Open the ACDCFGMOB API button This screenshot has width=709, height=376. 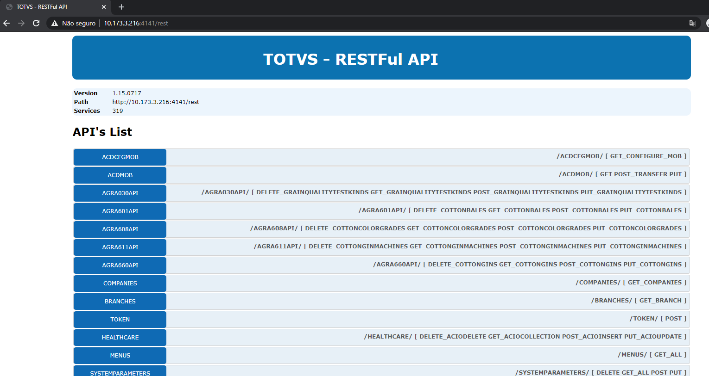click(120, 157)
